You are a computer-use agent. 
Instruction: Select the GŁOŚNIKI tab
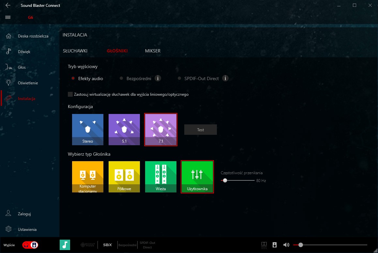[117, 51]
